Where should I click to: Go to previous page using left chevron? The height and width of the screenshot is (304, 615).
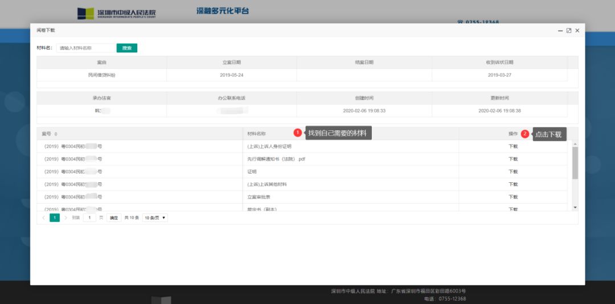43,217
